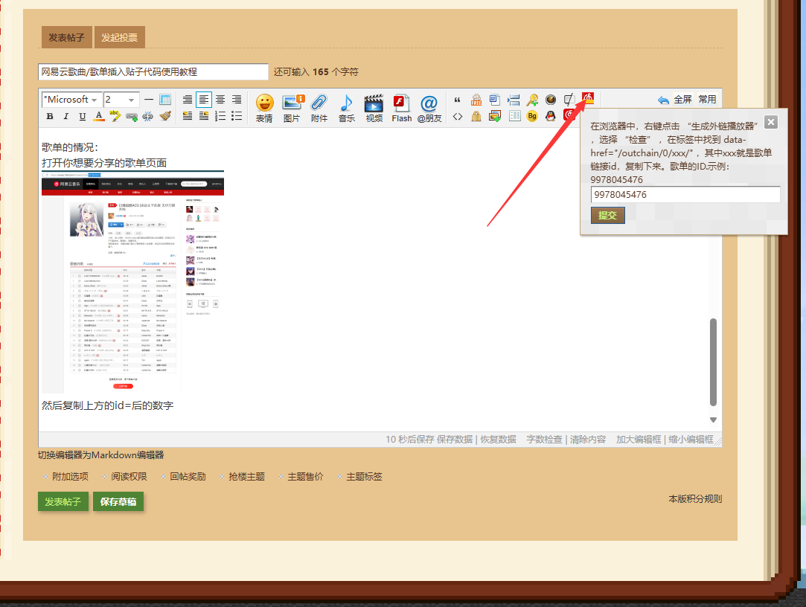The width and height of the screenshot is (806, 607).
Task: Insert Flash content
Action: 401,108
